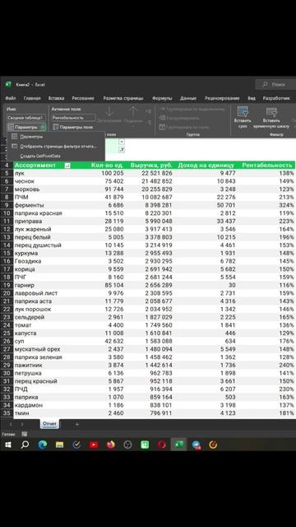Click Разгруппировать in Group section
Viewport: 296px width, 527px height.
click(x=179, y=118)
